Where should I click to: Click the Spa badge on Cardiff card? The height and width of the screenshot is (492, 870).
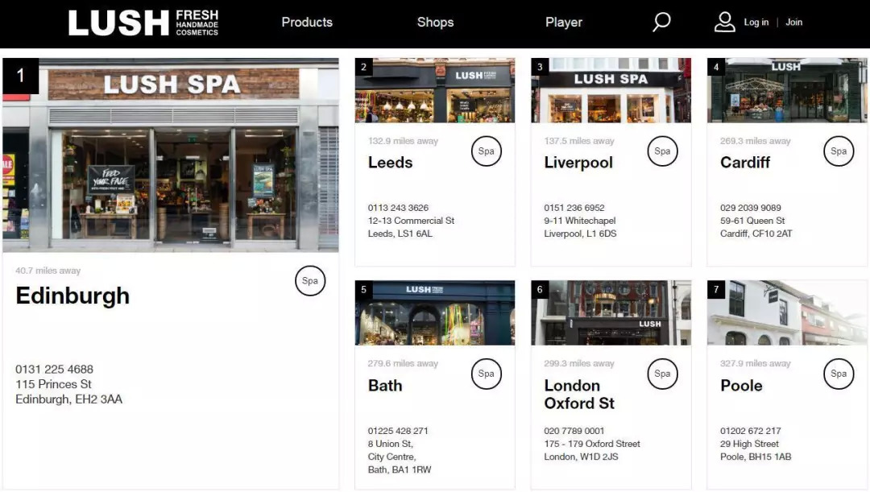pos(839,151)
